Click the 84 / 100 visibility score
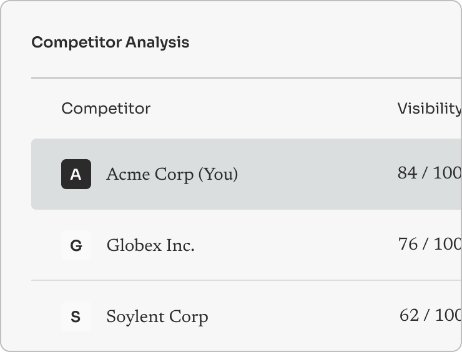The height and width of the screenshot is (352, 462). pyautogui.click(x=430, y=173)
